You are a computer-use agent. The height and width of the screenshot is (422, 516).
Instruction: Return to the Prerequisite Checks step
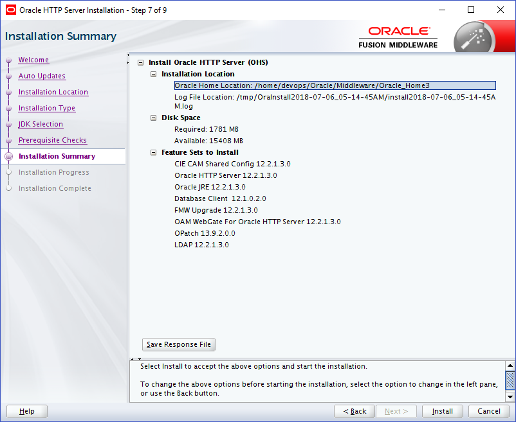[x=53, y=140]
